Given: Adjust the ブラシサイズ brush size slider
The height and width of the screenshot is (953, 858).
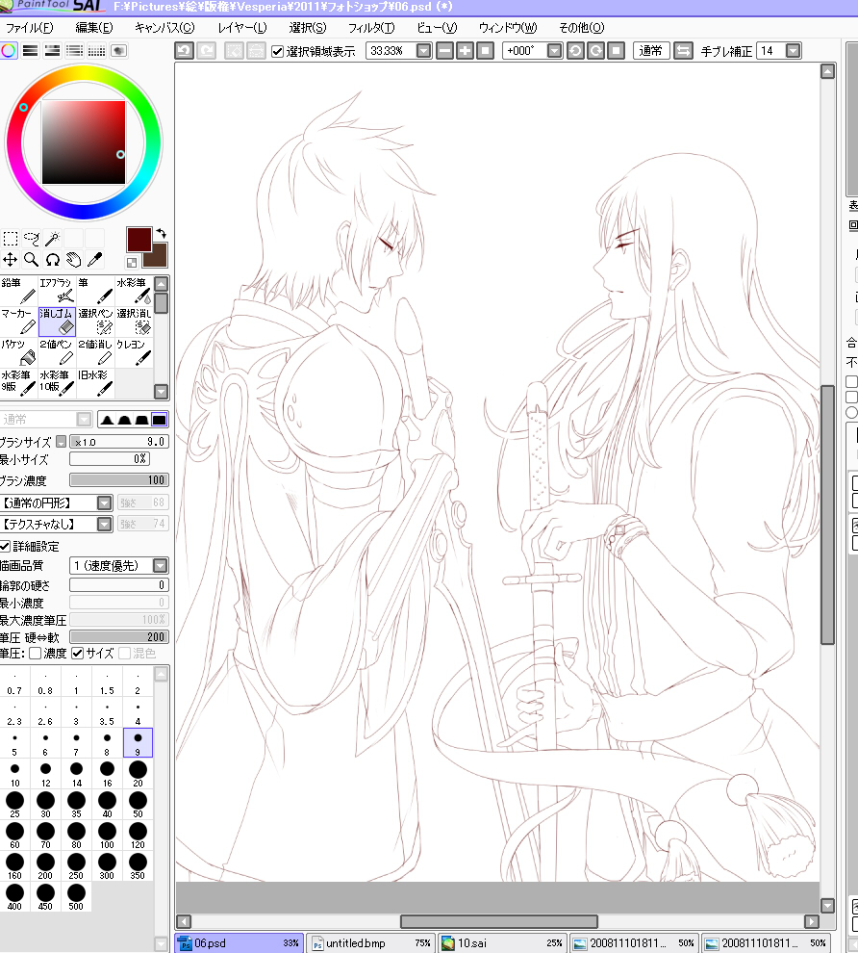Looking at the screenshot, I should pos(119,442).
